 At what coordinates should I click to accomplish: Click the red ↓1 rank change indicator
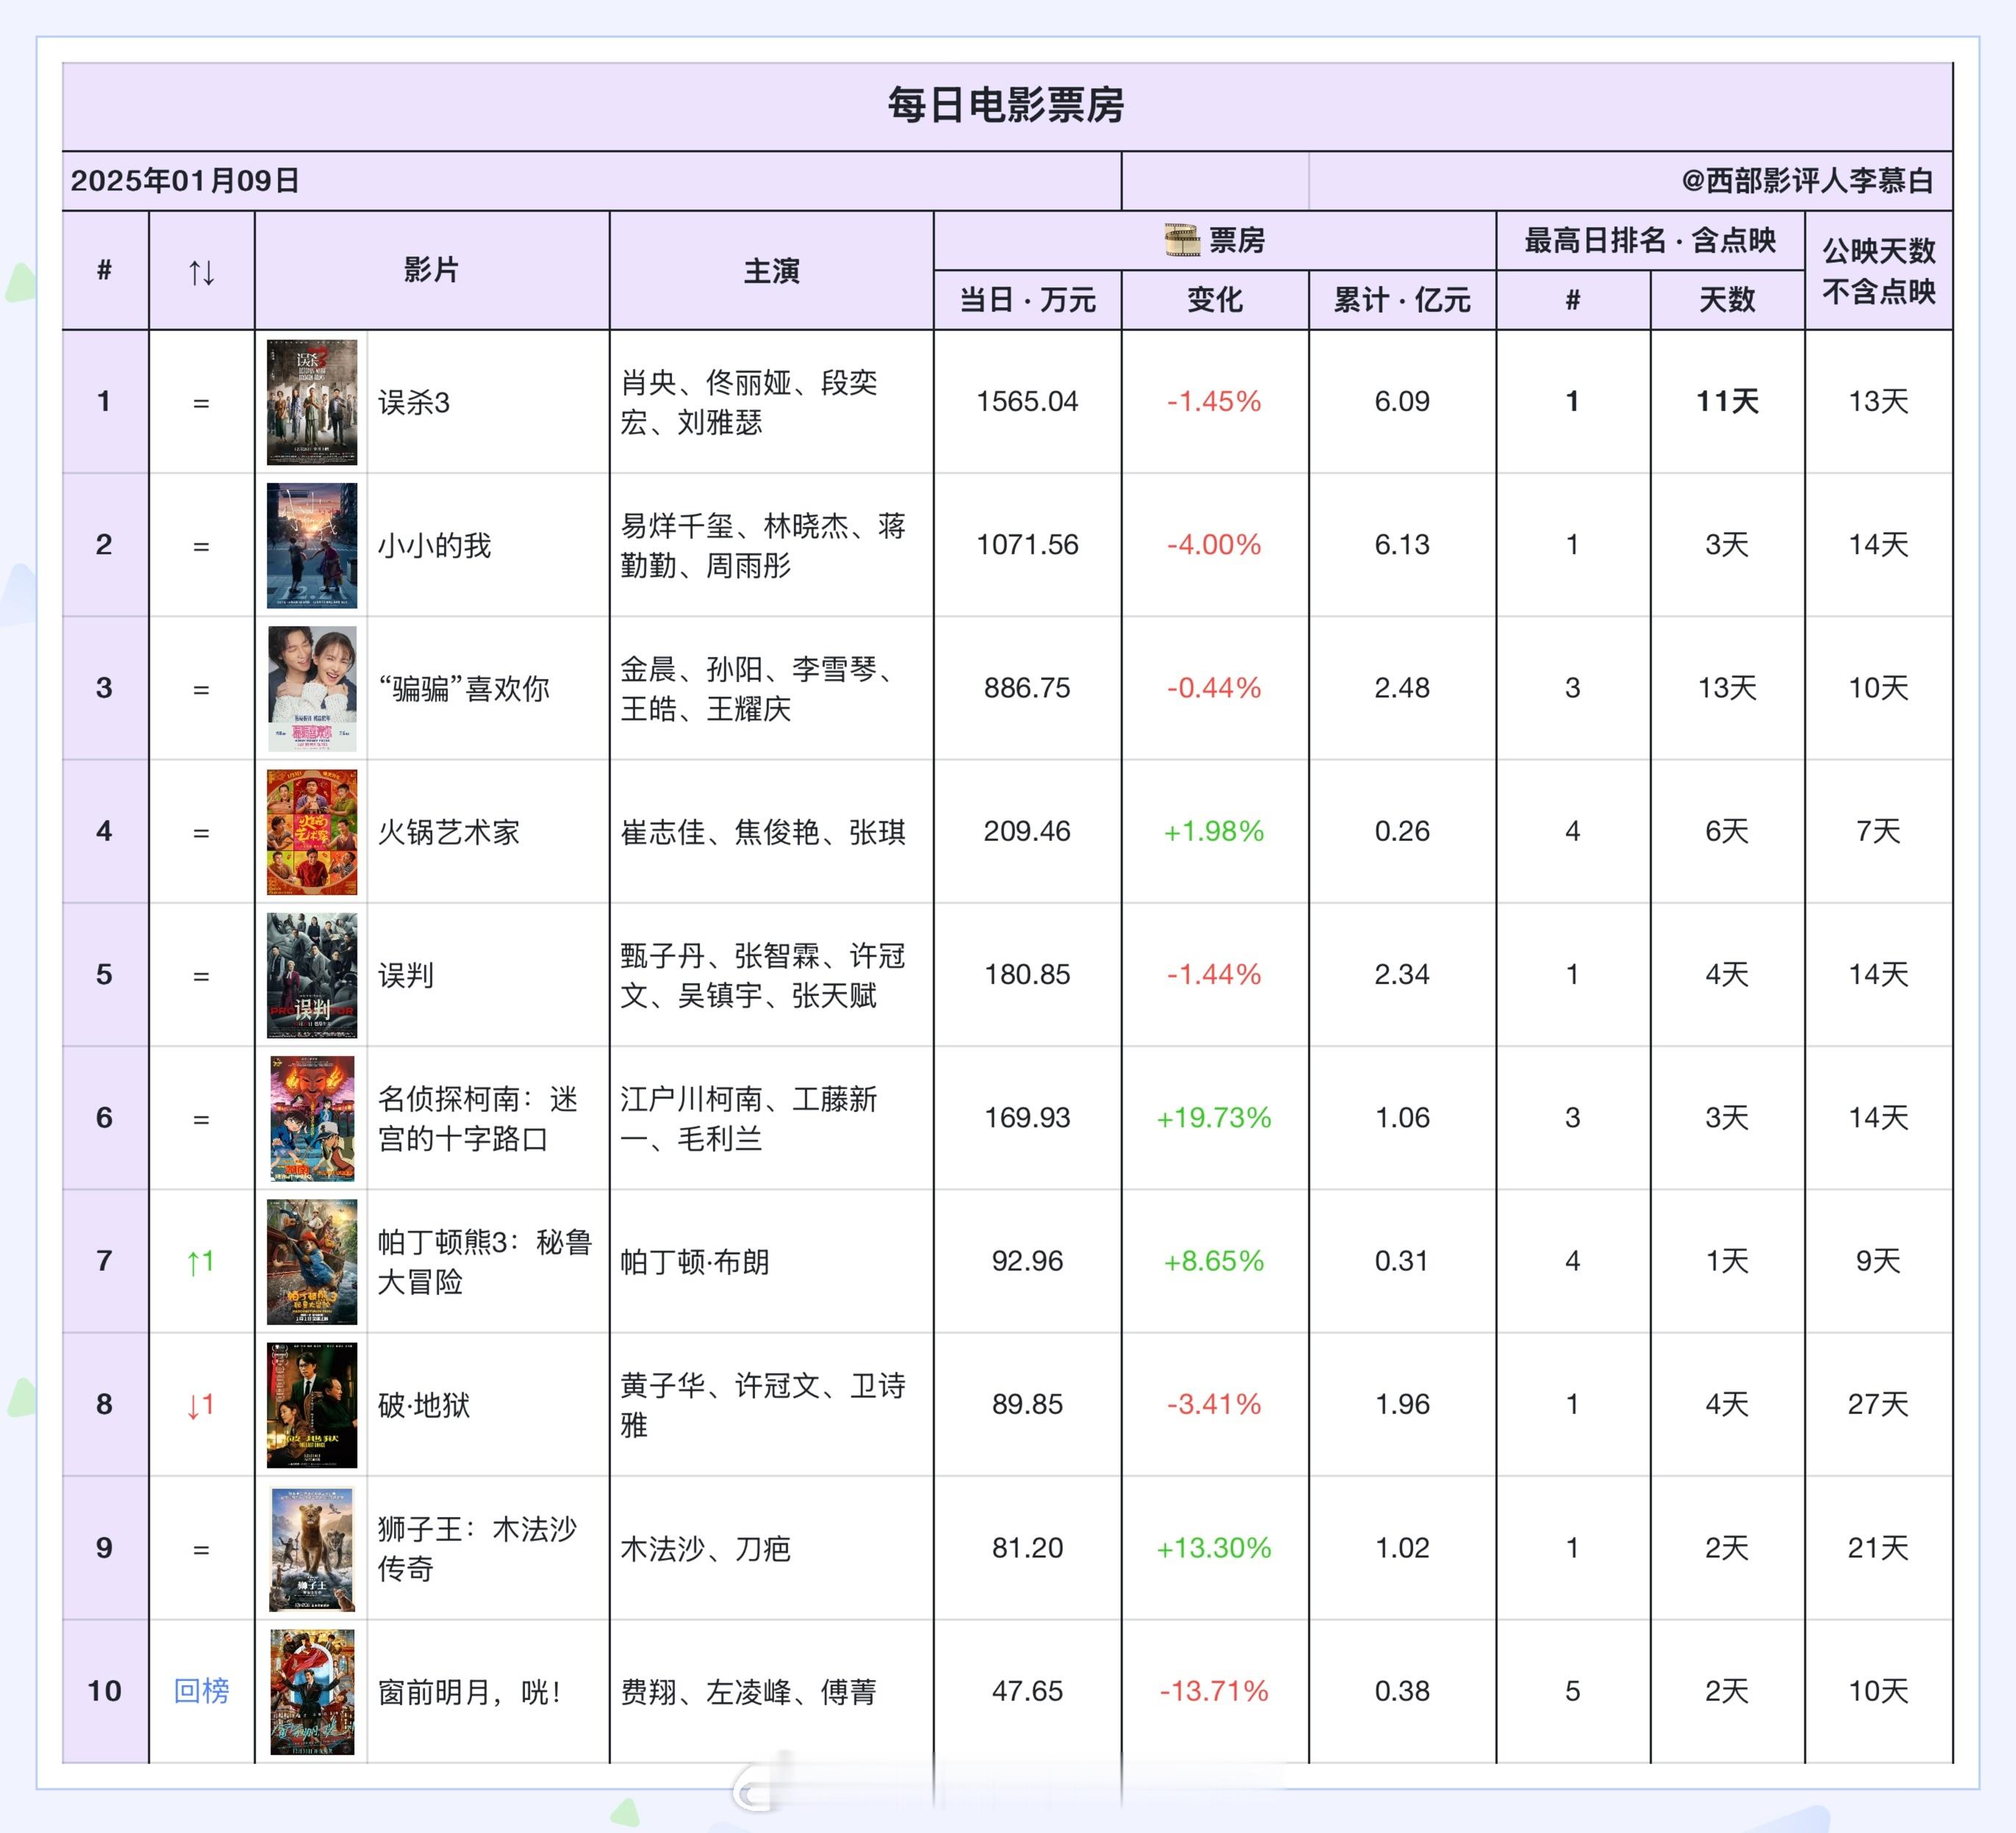(x=201, y=1405)
